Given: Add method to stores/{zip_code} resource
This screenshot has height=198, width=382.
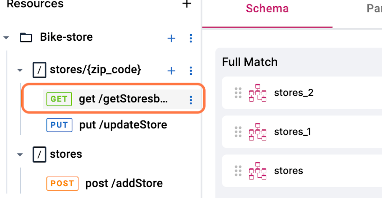Looking at the screenshot, I should (x=171, y=71).
